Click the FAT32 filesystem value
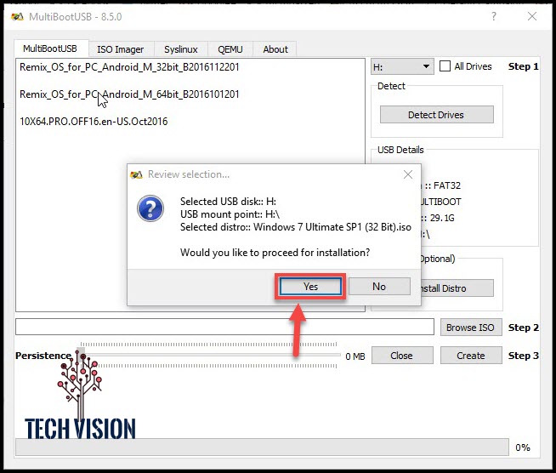The height and width of the screenshot is (473, 556). [447, 185]
